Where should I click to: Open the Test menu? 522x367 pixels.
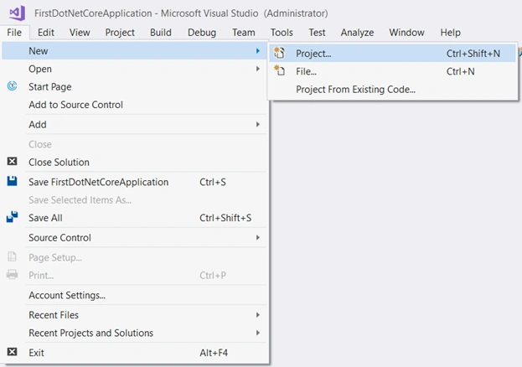tap(317, 33)
